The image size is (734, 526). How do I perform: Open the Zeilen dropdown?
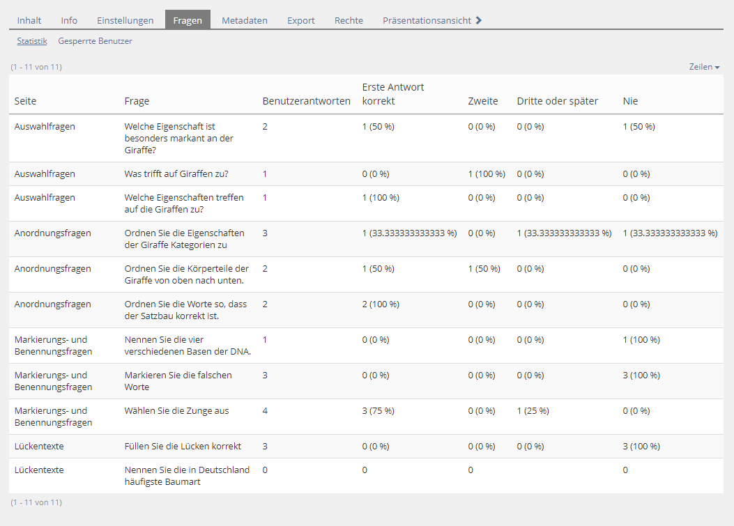[x=704, y=66]
